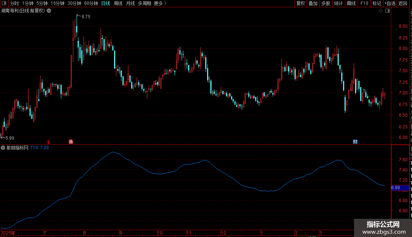Click the red S marker below the chart
The image size is (412, 237).
48,142
